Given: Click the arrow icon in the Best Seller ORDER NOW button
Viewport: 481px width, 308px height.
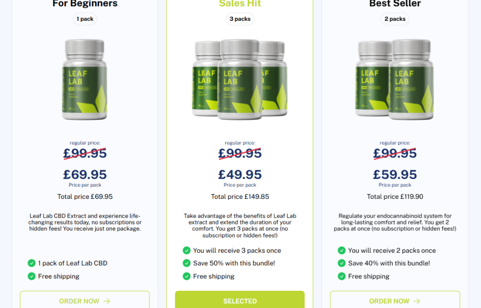Looking at the screenshot, I should point(417,301).
